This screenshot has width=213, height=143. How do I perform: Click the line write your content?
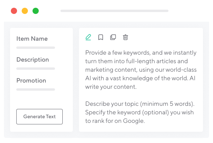point(111,87)
